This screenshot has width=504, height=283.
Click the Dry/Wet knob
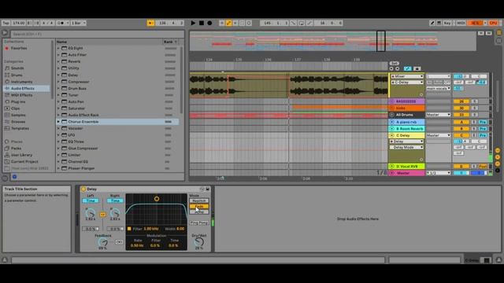tap(199, 242)
